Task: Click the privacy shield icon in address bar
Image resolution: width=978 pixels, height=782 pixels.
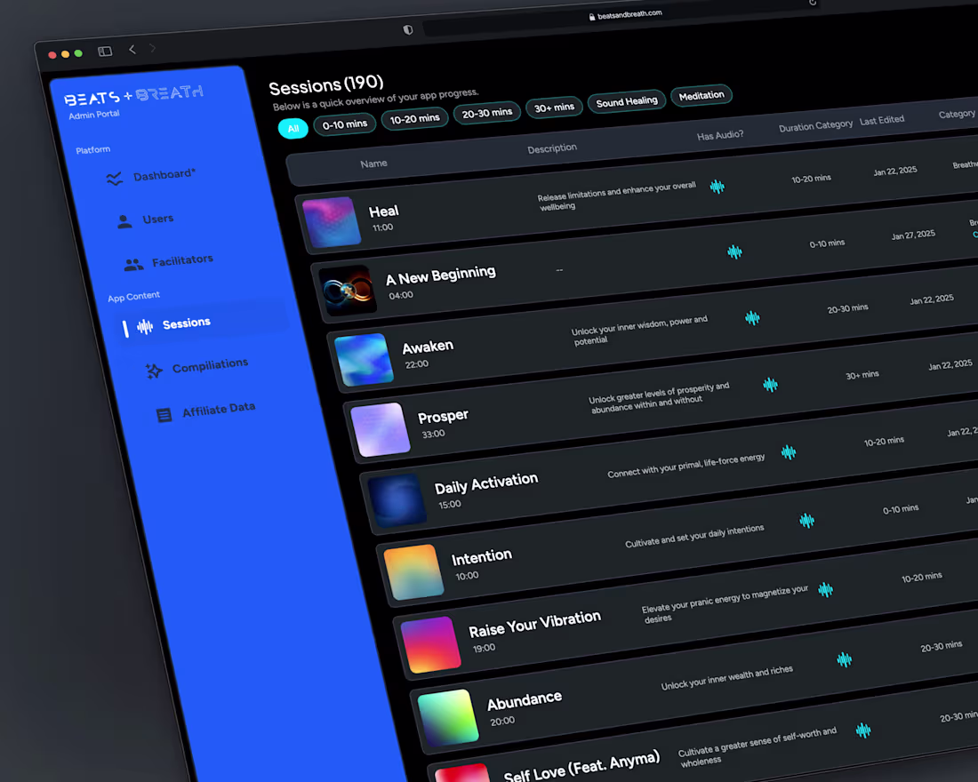Action: tap(407, 29)
